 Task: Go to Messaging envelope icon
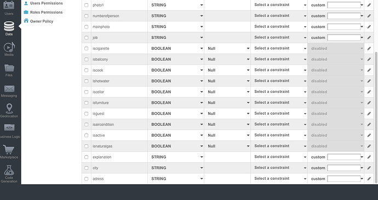pyautogui.click(x=9, y=89)
